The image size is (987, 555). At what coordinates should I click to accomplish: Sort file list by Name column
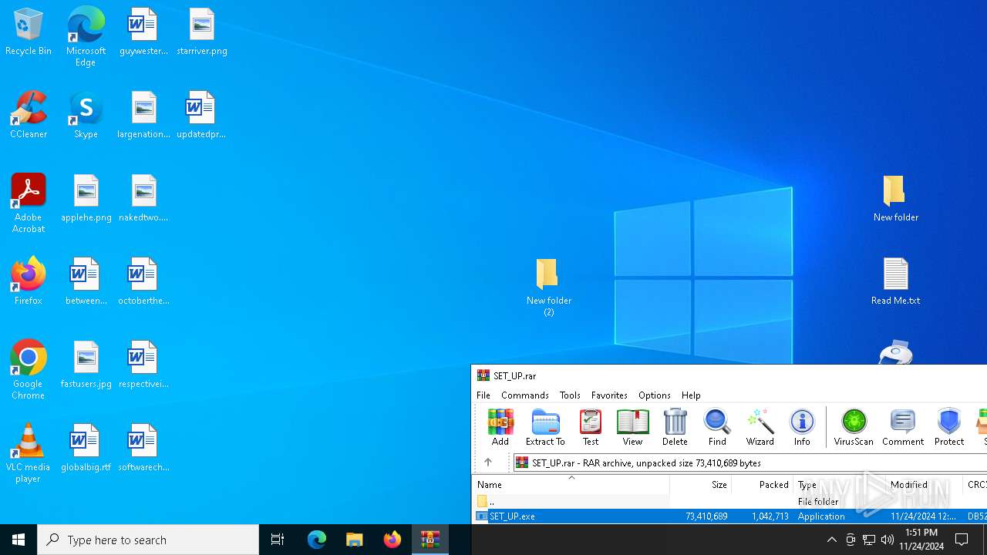571,484
